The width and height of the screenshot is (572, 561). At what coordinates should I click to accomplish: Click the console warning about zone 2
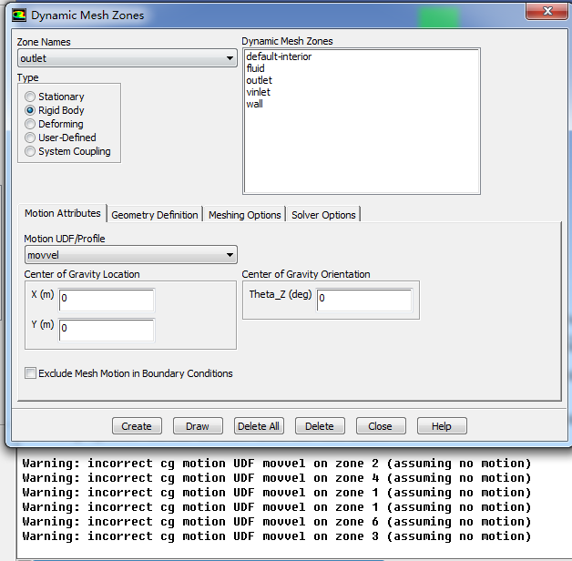pyautogui.click(x=277, y=464)
